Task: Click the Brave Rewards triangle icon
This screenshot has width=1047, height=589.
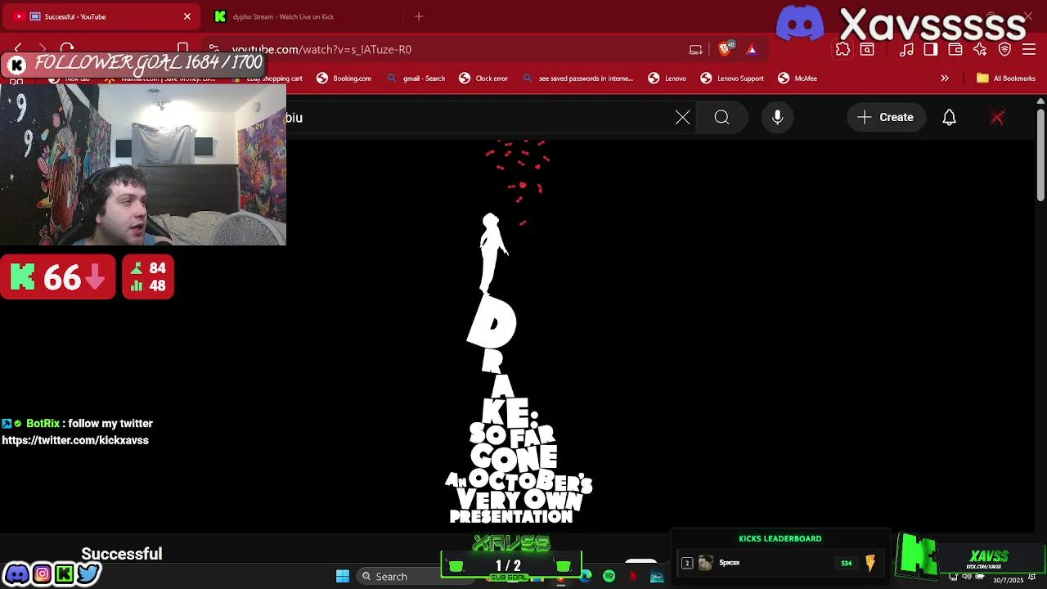Action: (x=752, y=50)
